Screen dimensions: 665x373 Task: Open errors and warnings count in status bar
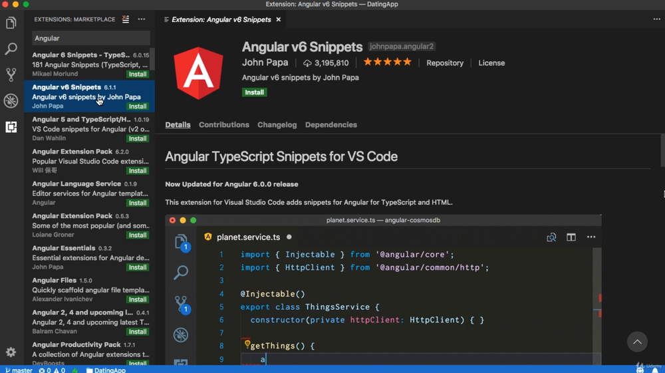coord(52,370)
